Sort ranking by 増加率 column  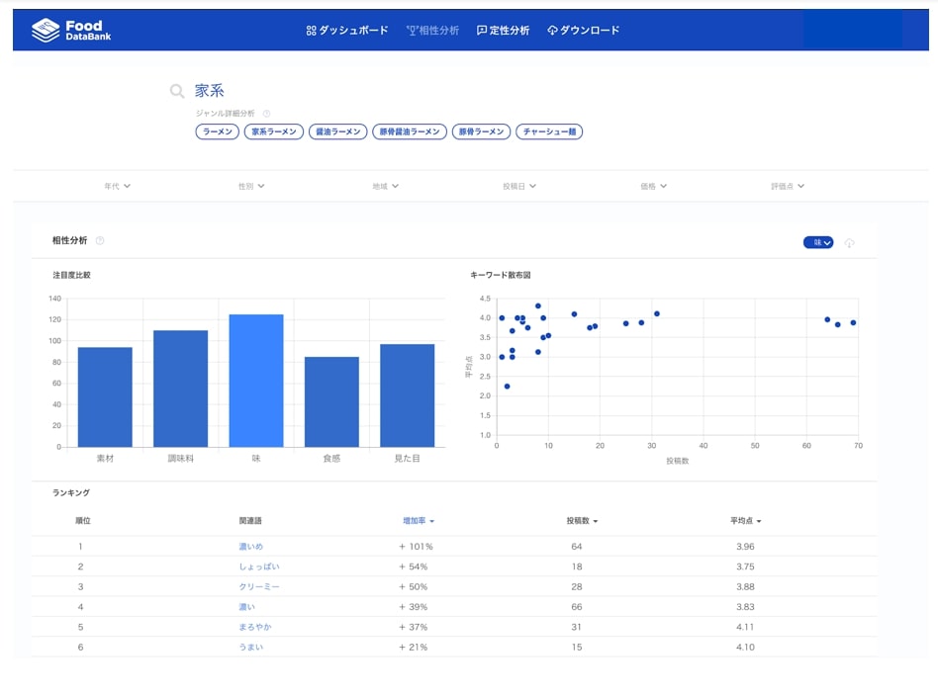coord(418,521)
